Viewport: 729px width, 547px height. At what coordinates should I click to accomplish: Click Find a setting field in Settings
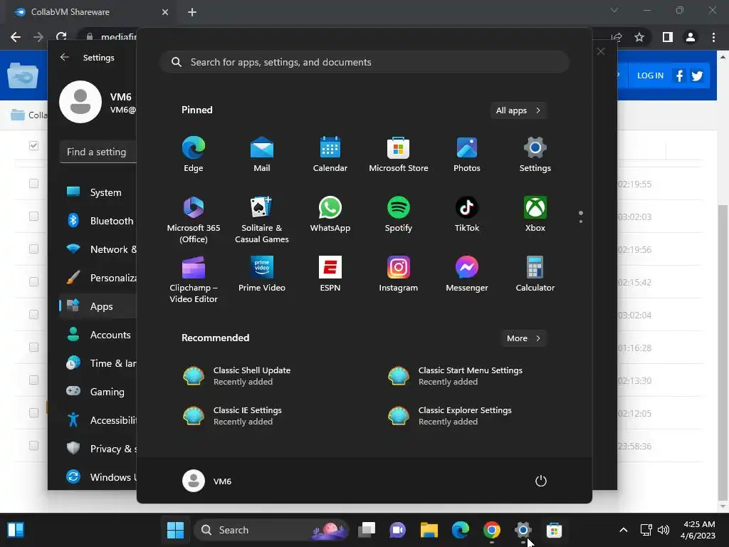tap(98, 152)
